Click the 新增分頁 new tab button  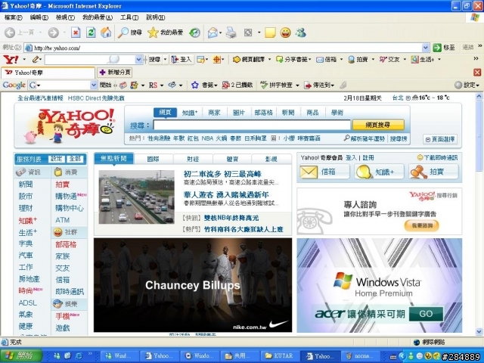point(115,73)
